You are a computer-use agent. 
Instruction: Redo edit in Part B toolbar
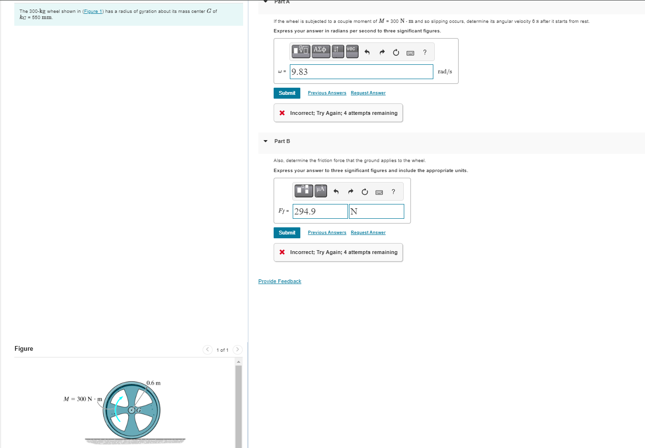tap(350, 192)
